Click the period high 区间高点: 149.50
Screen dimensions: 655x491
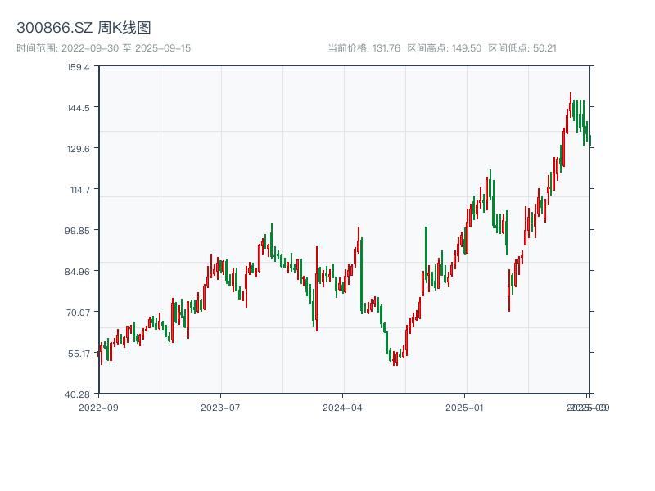[x=445, y=48]
